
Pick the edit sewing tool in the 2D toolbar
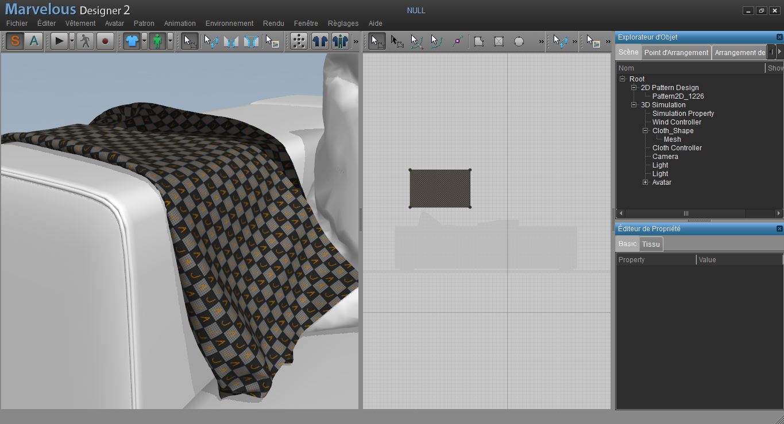561,41
